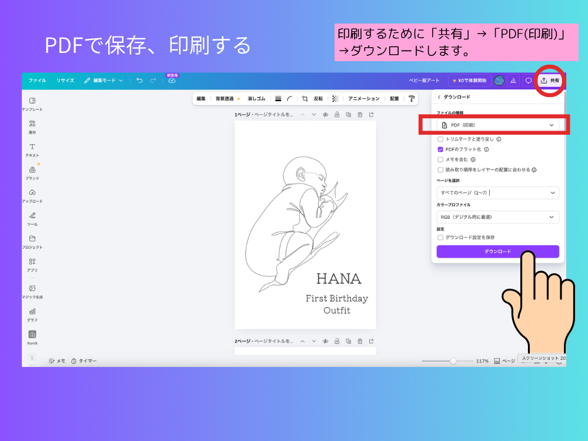Open タイマー at the bottom bar

tap(83, 361)
